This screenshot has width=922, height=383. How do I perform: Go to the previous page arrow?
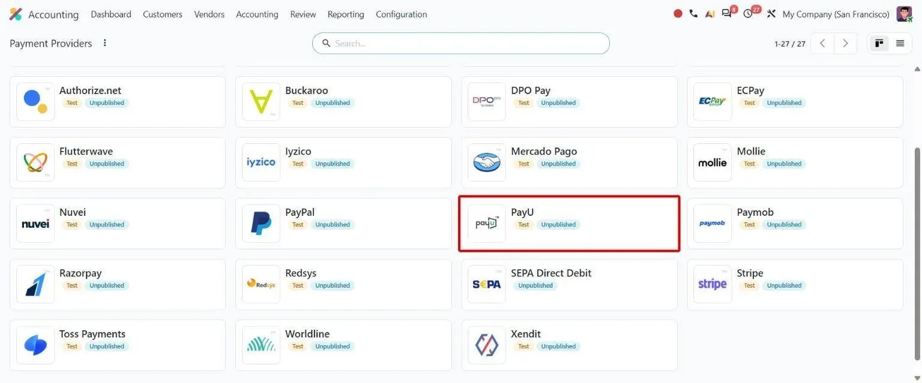(x=822, y=43)
